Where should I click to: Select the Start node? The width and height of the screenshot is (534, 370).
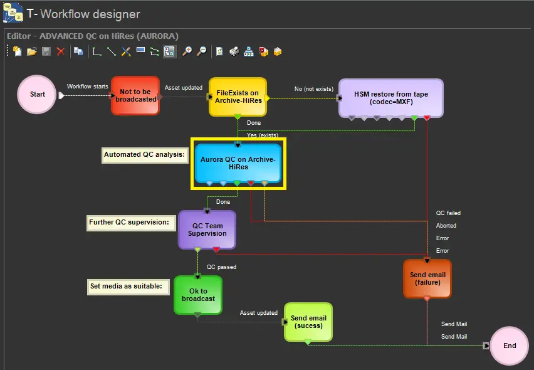click(x=38, y=95)
